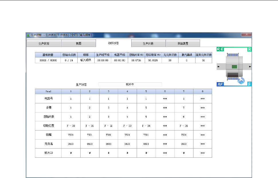Switch to the 供给装置 tab

click(183, 43)
